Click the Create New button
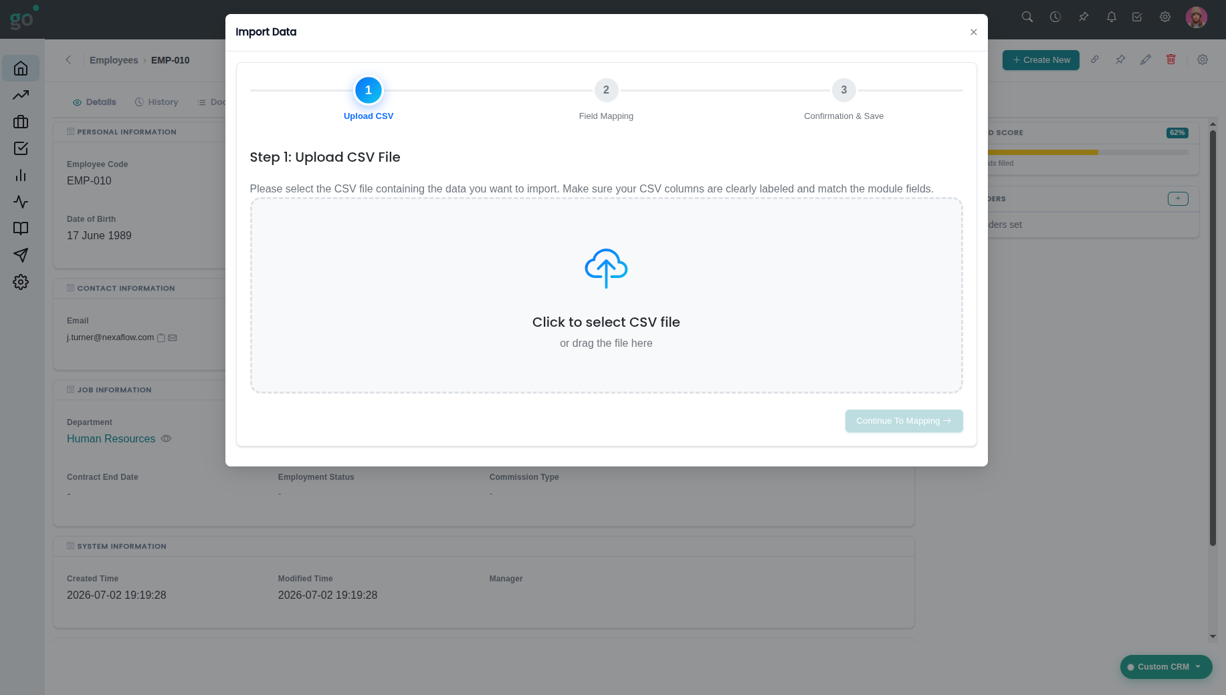The height and width of the screenshot is (695, 1226). tap(1041, 60)
